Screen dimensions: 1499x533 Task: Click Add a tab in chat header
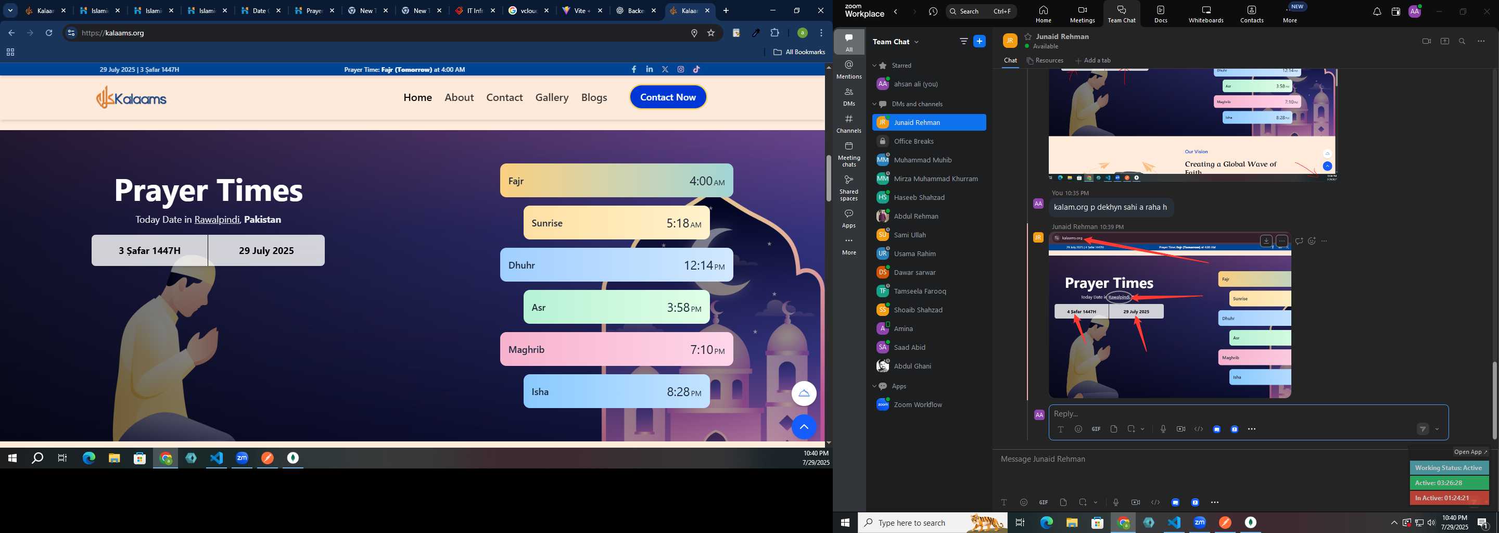click(1093, 60)
